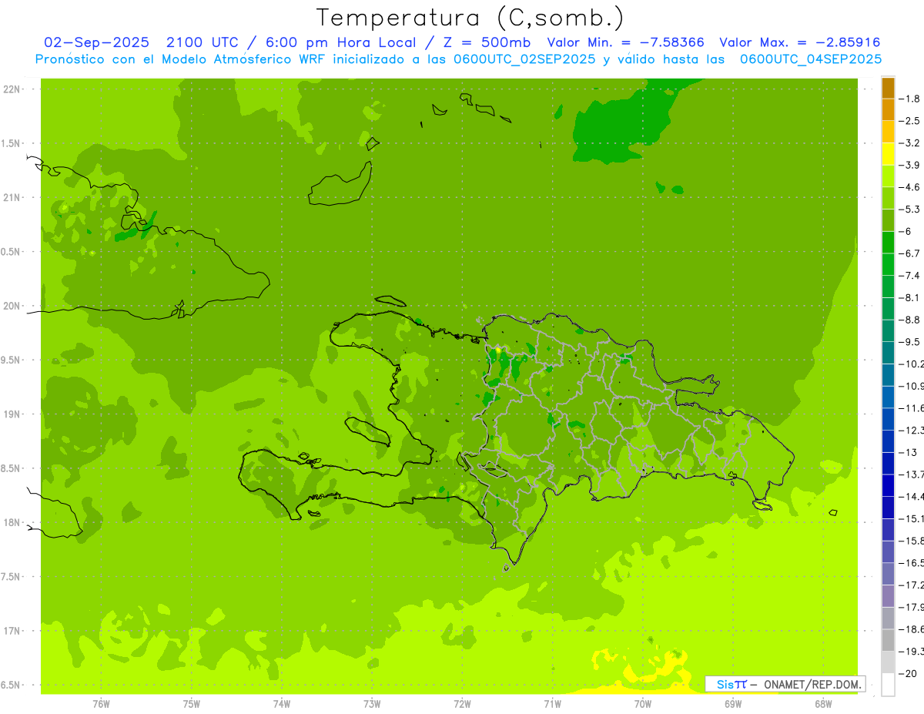Click 'Pronóstico con el Modelo Atmosférico WRF' text

pyautogui.click(x=182, y=59)
